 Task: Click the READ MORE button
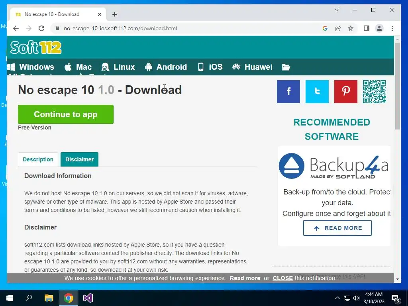(337, 228)
